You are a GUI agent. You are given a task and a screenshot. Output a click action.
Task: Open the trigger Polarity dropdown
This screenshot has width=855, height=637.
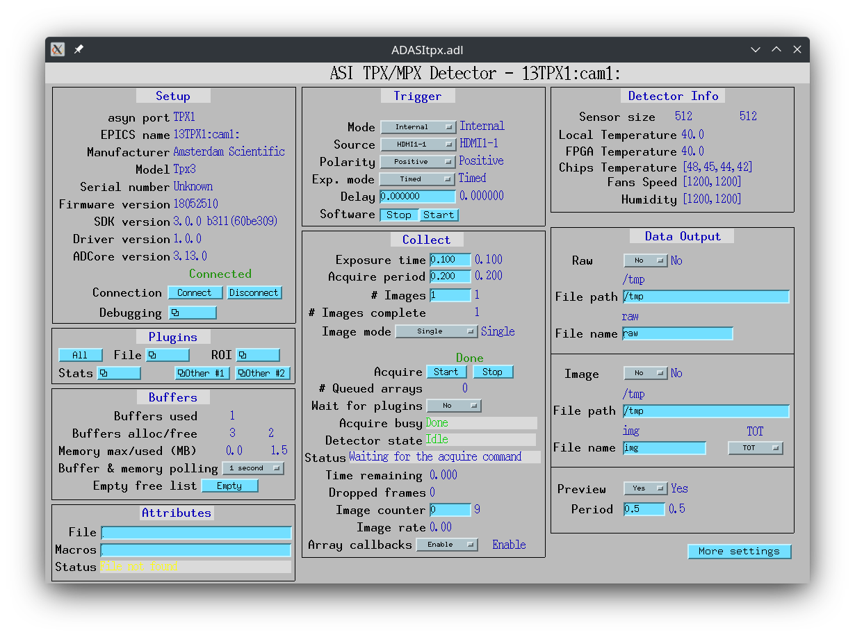[418, 162]
